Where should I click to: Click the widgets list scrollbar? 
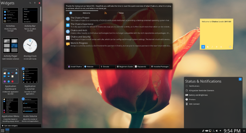click(41, 14)
